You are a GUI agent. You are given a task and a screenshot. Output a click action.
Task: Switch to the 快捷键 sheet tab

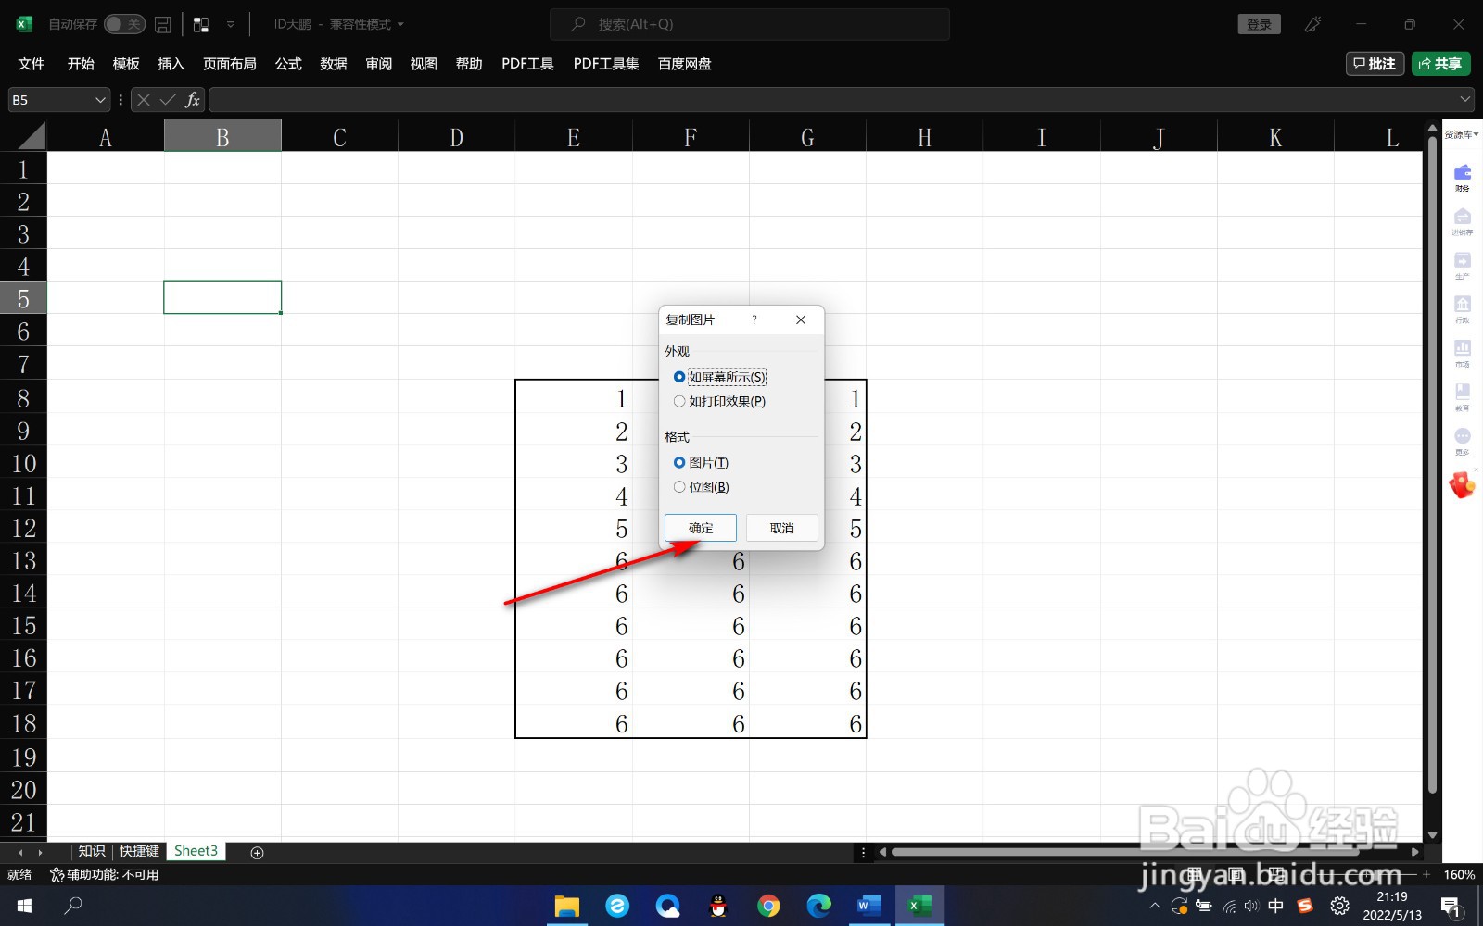tap(139, 851)
